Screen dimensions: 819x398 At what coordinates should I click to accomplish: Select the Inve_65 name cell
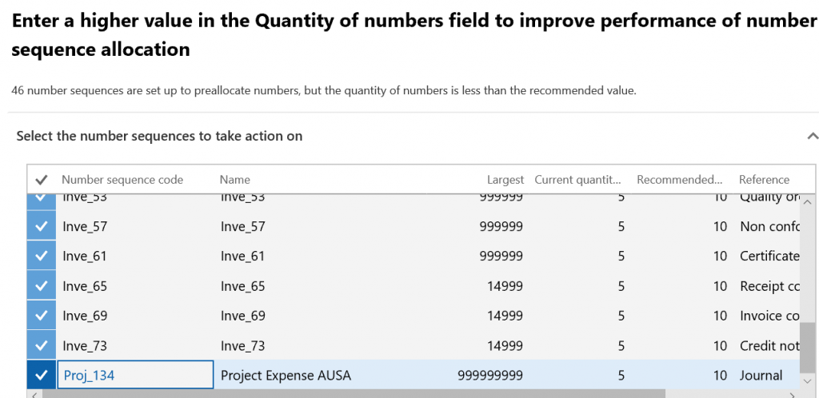[242, 286]
